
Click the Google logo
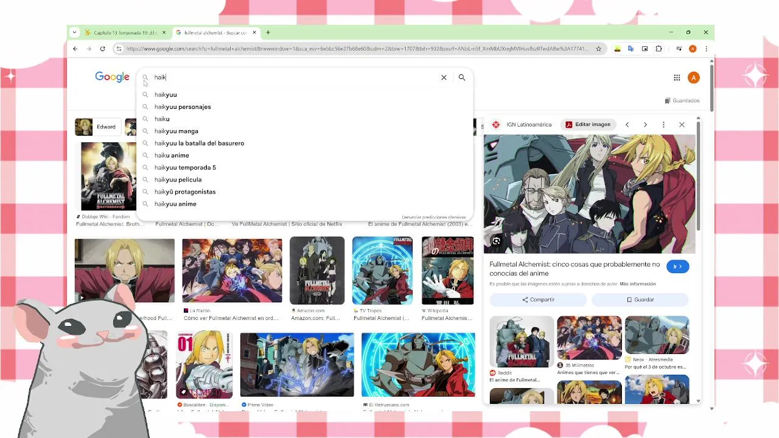tap(112, 77)
